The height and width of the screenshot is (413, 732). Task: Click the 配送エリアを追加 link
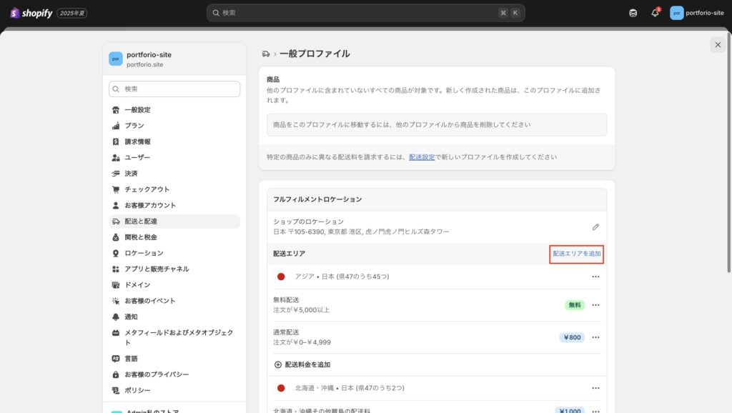coord(576,254)
